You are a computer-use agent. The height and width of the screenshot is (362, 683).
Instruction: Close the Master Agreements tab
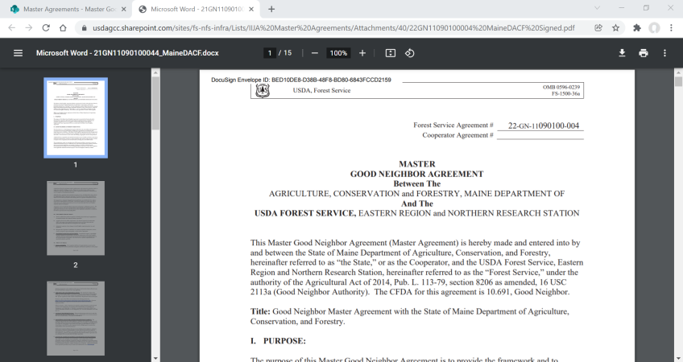[124, 9]
